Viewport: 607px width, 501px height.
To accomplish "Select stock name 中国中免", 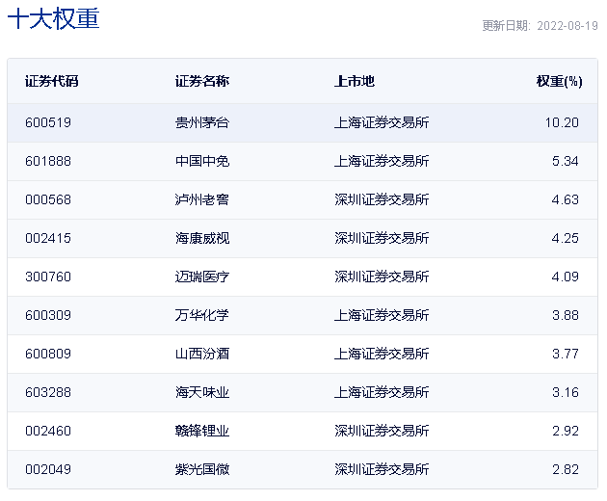I will (202, 161).
